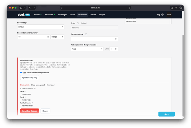Go to Challenges section

coord(62,15)
